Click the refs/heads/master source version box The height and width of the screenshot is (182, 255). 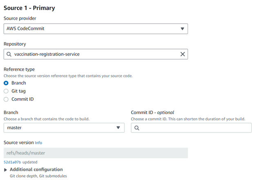[x=95, y=153]
